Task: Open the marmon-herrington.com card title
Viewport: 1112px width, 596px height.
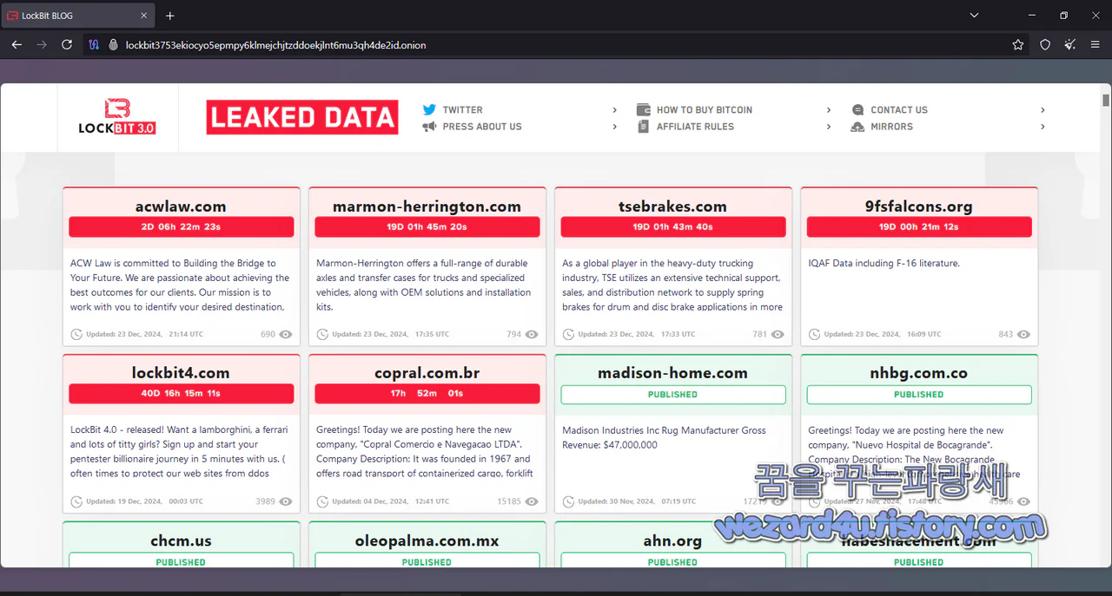Action: (x=427, y=206)
